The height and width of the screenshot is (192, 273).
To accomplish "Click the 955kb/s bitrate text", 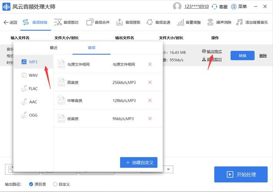I will coord(176,60).
